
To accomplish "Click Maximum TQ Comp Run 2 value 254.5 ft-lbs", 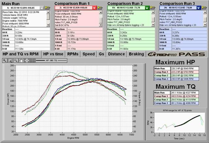I will (185, 100).
